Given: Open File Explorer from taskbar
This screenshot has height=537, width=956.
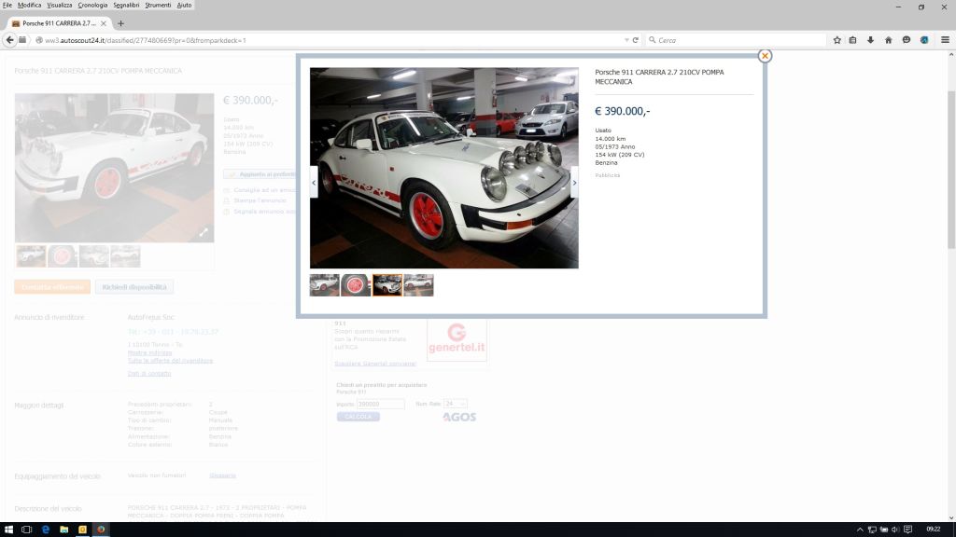Looking at the screenshot, I should point(64,530).
